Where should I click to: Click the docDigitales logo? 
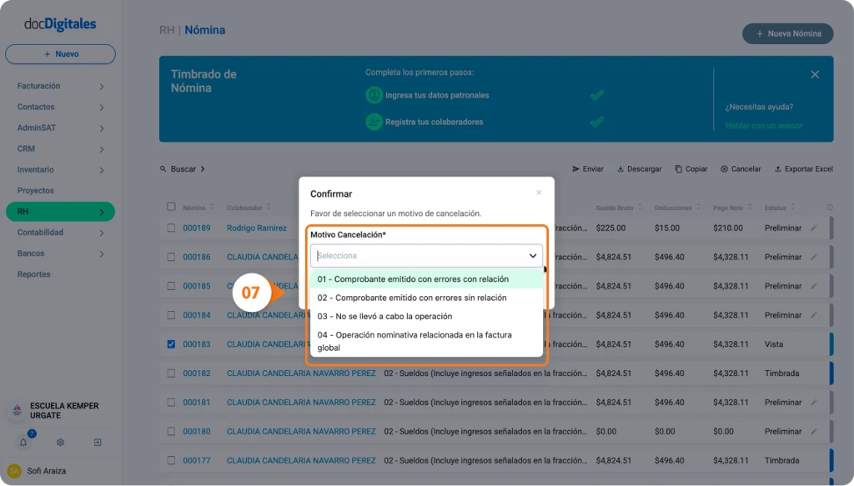pyautogui.click(x=60, y=24)
